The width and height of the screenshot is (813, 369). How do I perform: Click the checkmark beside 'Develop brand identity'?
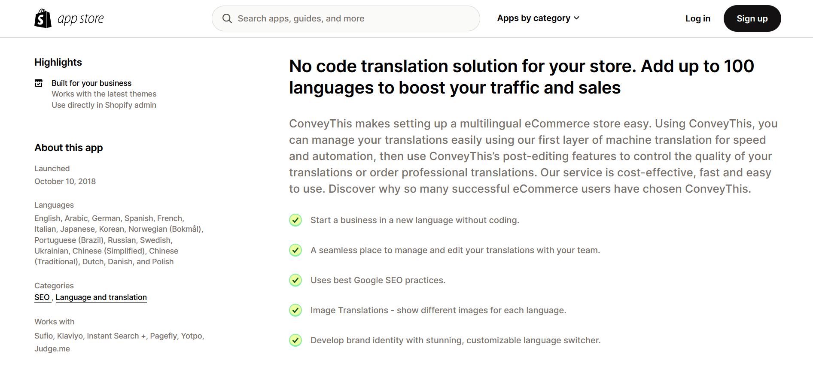[x=295, y=340]
